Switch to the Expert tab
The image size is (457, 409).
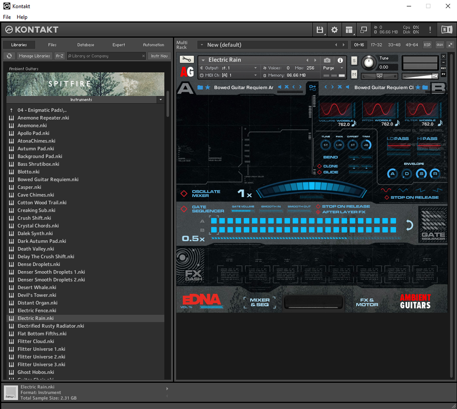(119, 45)
